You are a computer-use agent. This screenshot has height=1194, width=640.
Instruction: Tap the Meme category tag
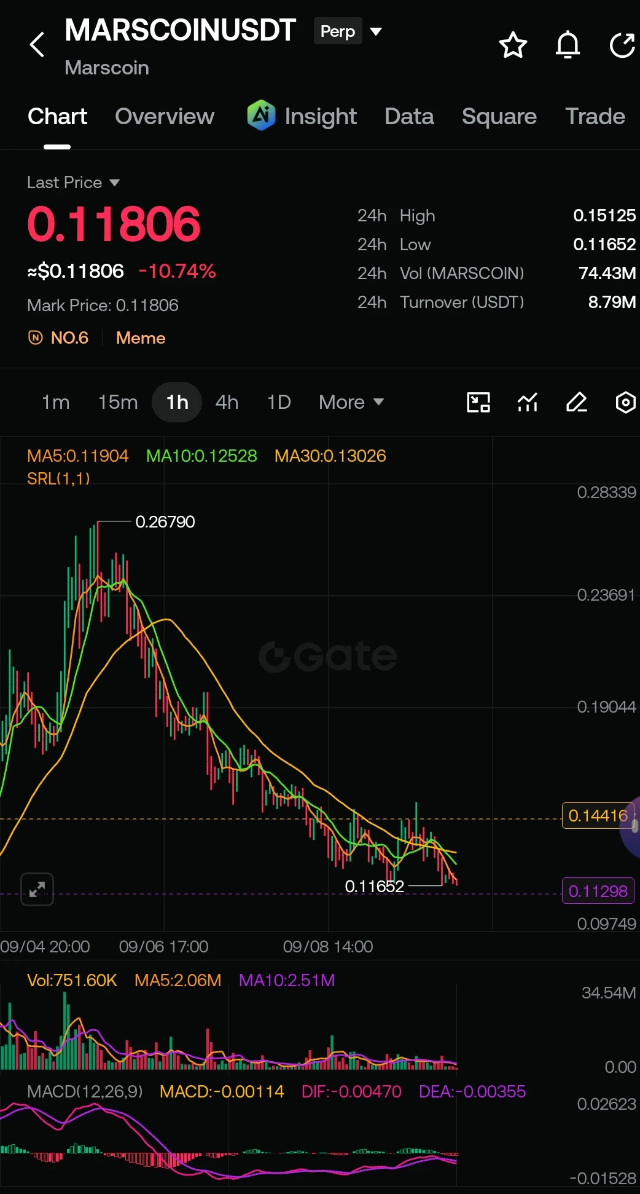click(x=141, y=338)
